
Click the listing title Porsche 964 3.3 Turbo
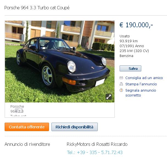(x=37, y=8)
